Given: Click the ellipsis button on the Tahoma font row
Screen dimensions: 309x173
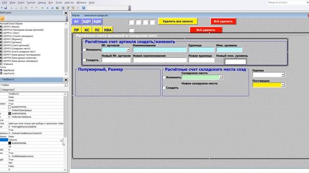Looking at the screenshot, I should (61, 140).
